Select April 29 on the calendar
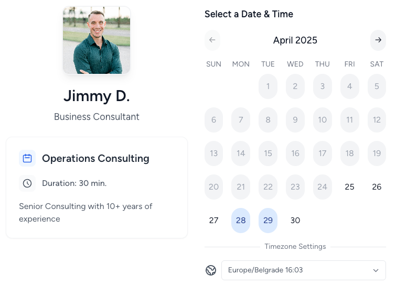The height and width of the screenshot is (286, 396). pyautogui.click(x=268, y=221)
